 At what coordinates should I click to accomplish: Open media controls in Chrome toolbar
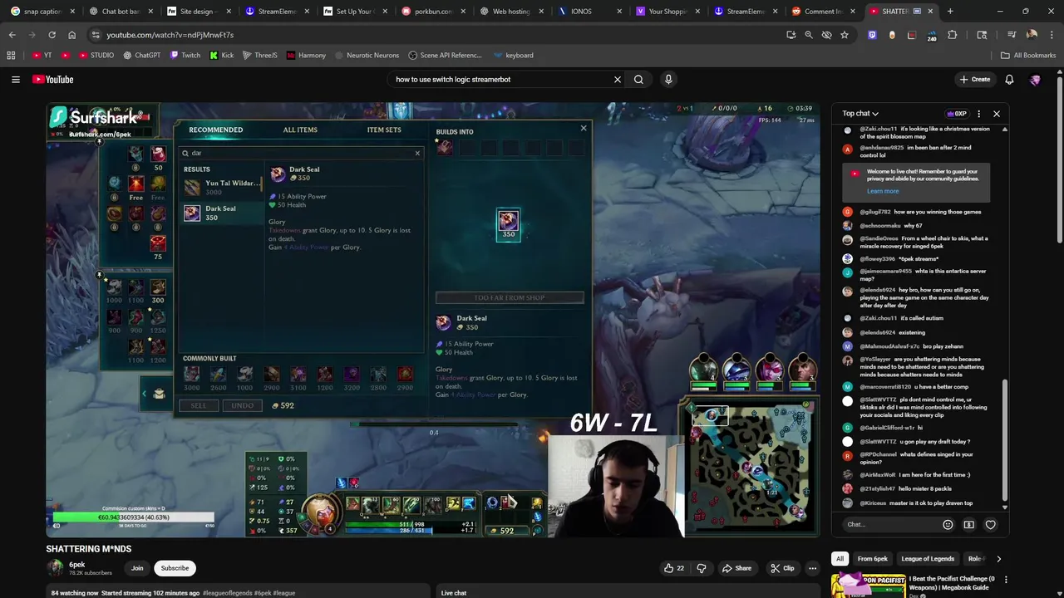click(x=1012, y=35)
